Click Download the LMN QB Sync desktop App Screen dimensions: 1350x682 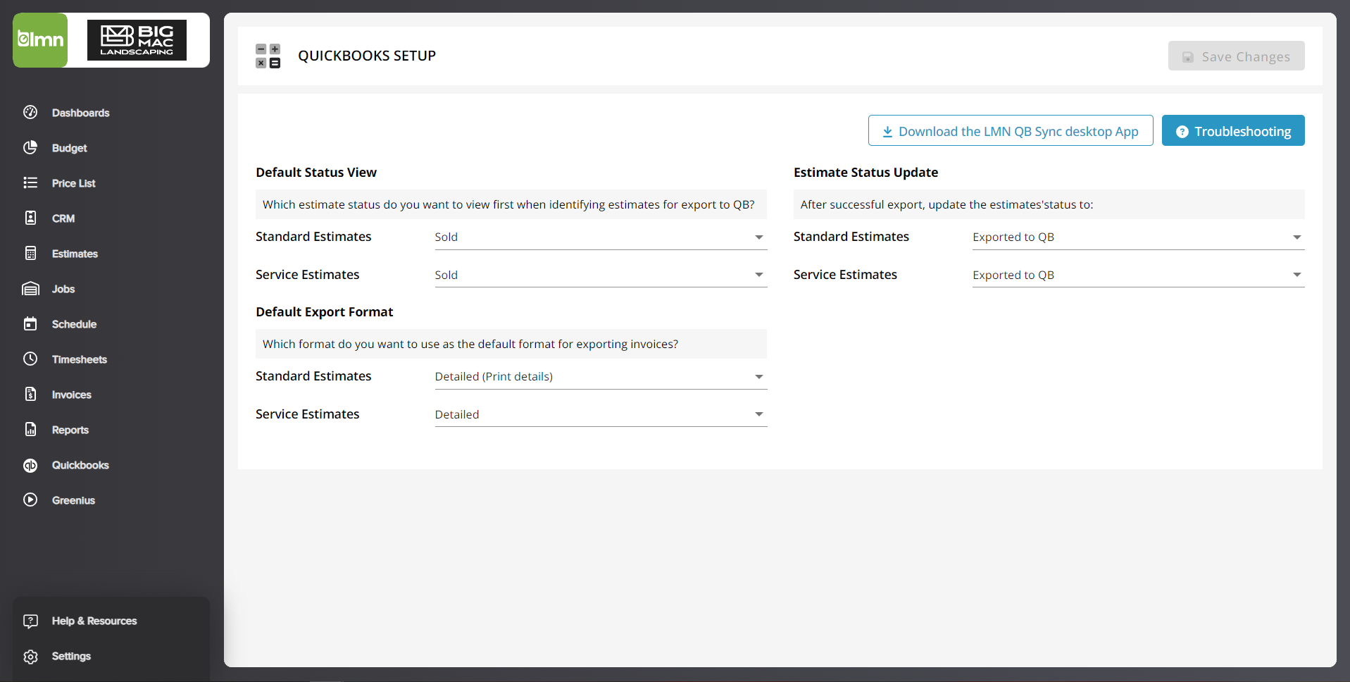[x=1011, y=130]
